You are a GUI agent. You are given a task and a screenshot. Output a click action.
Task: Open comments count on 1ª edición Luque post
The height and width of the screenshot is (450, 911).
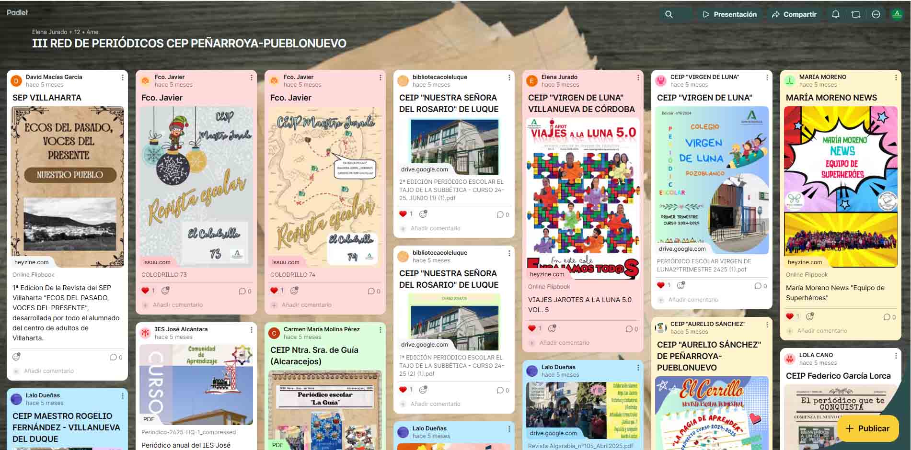pyautogui.click(x=503, y=390)
